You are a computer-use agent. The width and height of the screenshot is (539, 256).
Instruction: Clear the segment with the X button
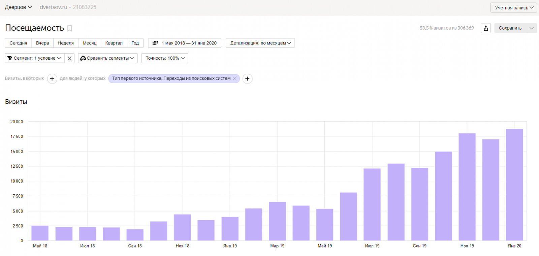pos(69,58)
